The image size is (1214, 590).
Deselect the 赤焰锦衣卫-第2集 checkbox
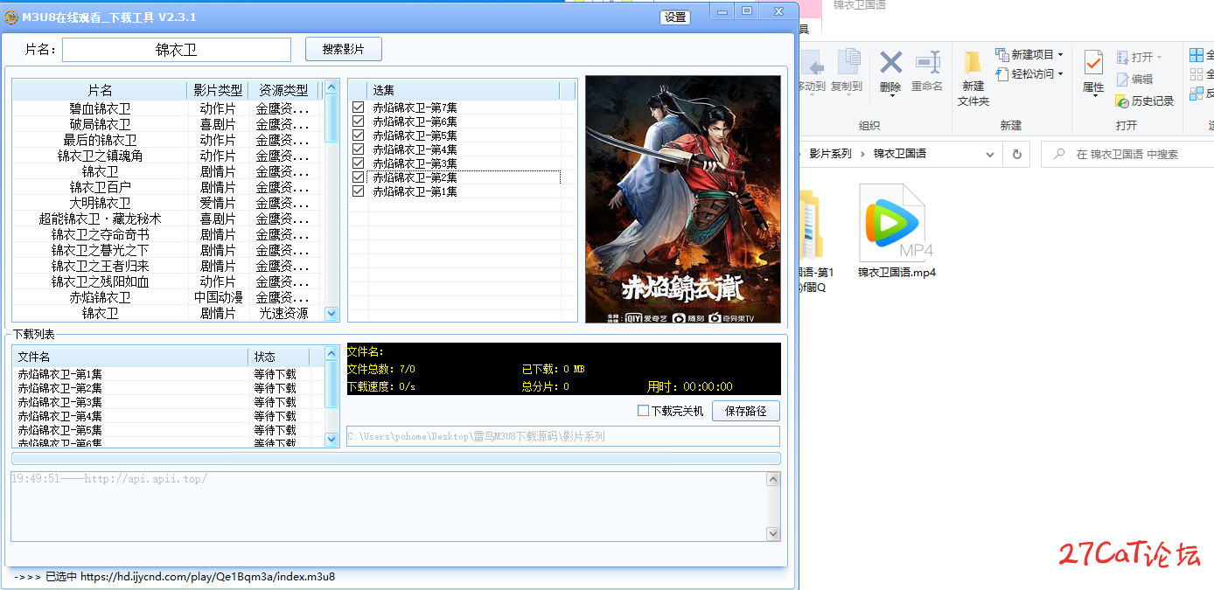point(358,177)
